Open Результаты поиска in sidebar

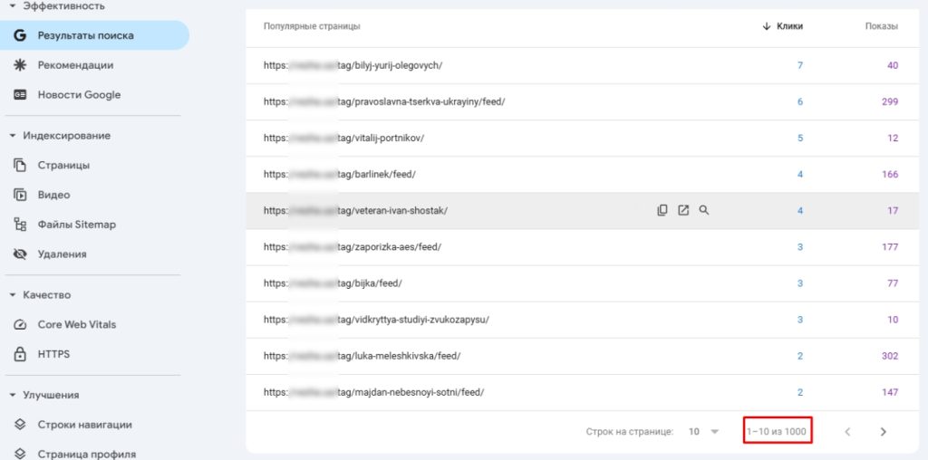pos(94,35)
